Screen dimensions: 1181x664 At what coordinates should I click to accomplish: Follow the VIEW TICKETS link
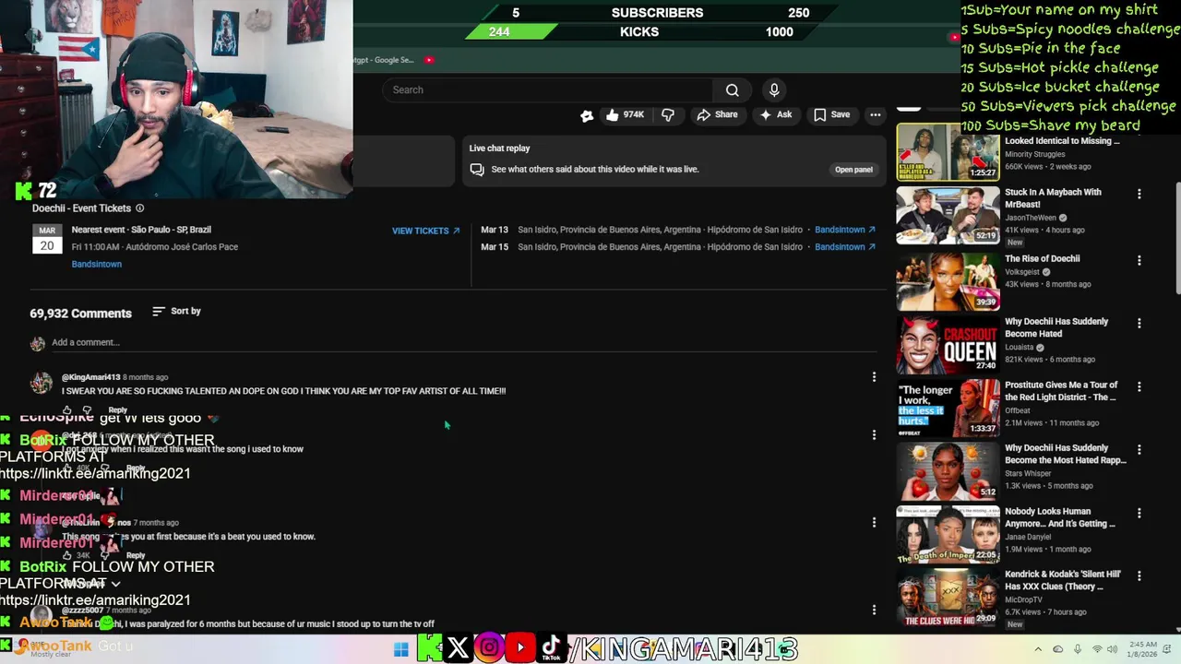425,231
